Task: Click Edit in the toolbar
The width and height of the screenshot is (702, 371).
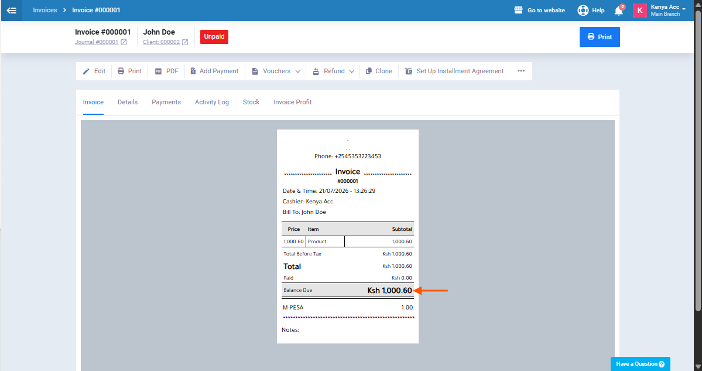Action: point(100,72)
